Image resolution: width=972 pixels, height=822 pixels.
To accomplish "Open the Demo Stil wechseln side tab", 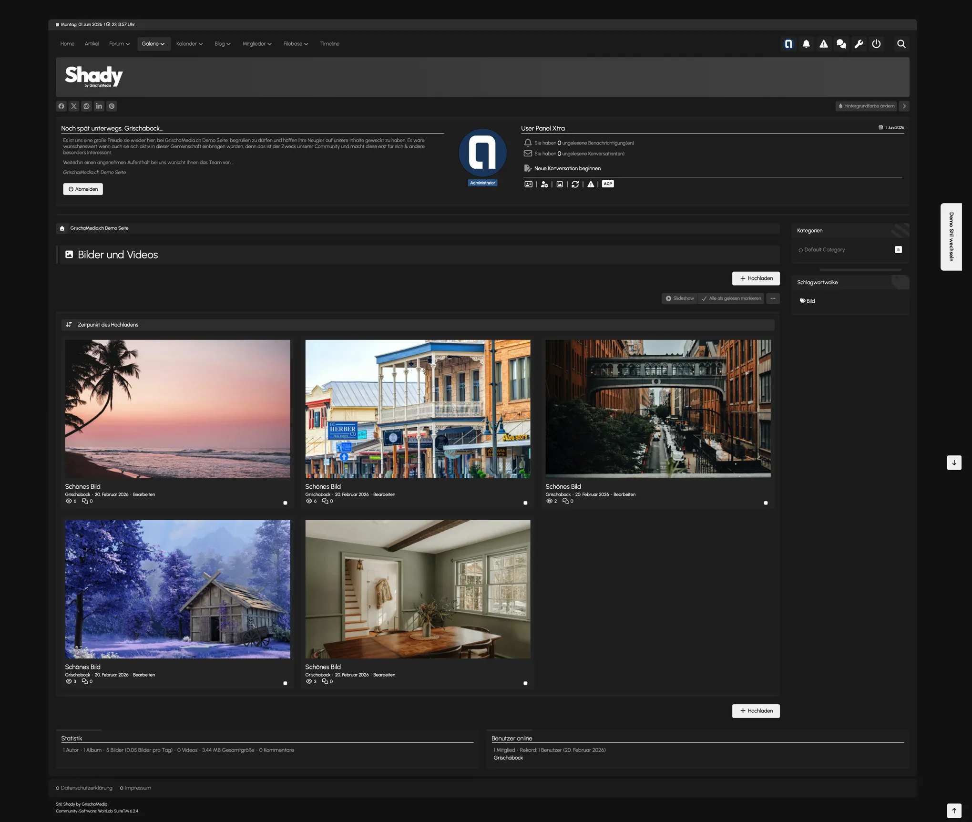I will point(951,237).
